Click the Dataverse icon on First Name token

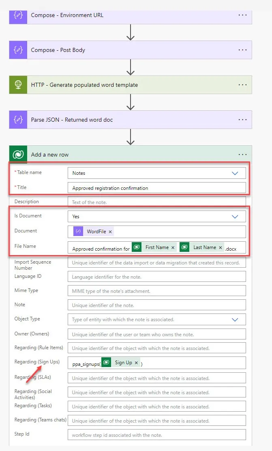tap(137, 247)
